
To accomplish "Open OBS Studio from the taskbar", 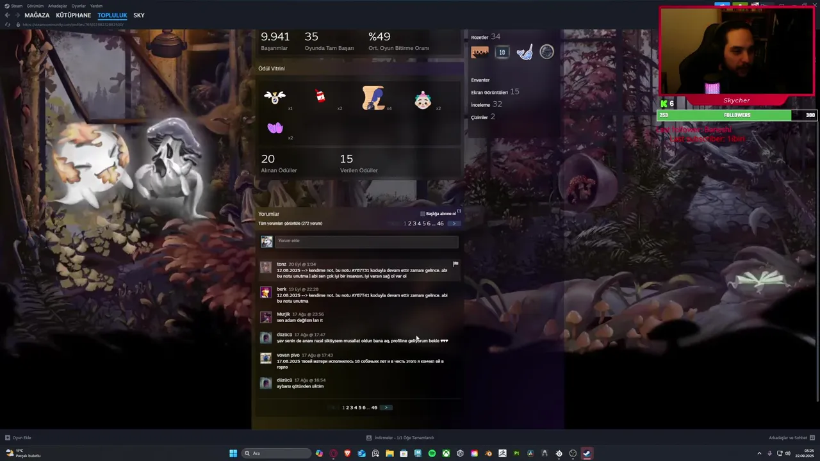I will [573, 453].
